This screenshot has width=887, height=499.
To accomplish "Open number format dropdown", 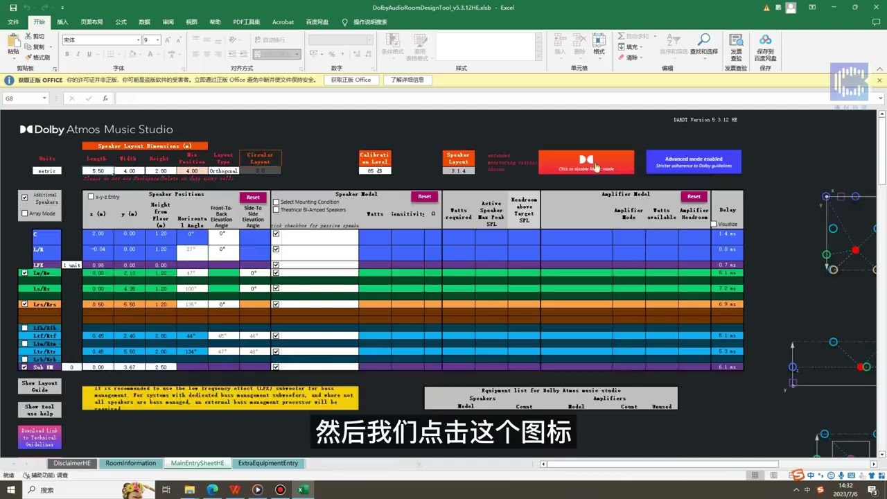I will click(370, 40).
